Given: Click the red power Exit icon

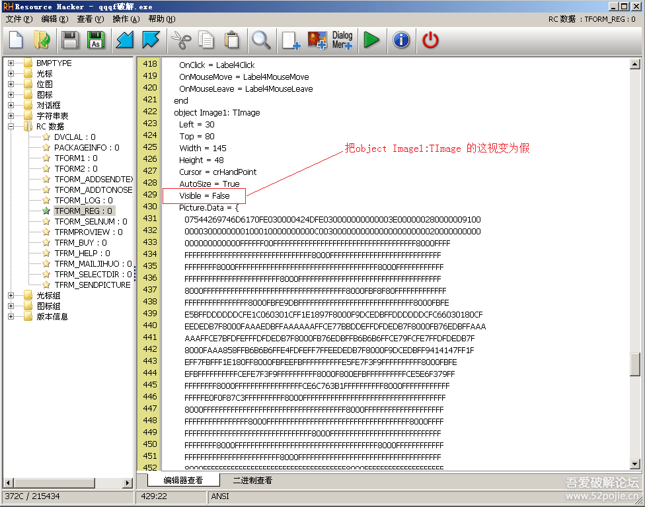Looking at the screenshot, I should pyautogui.click(x=430, y=40).
